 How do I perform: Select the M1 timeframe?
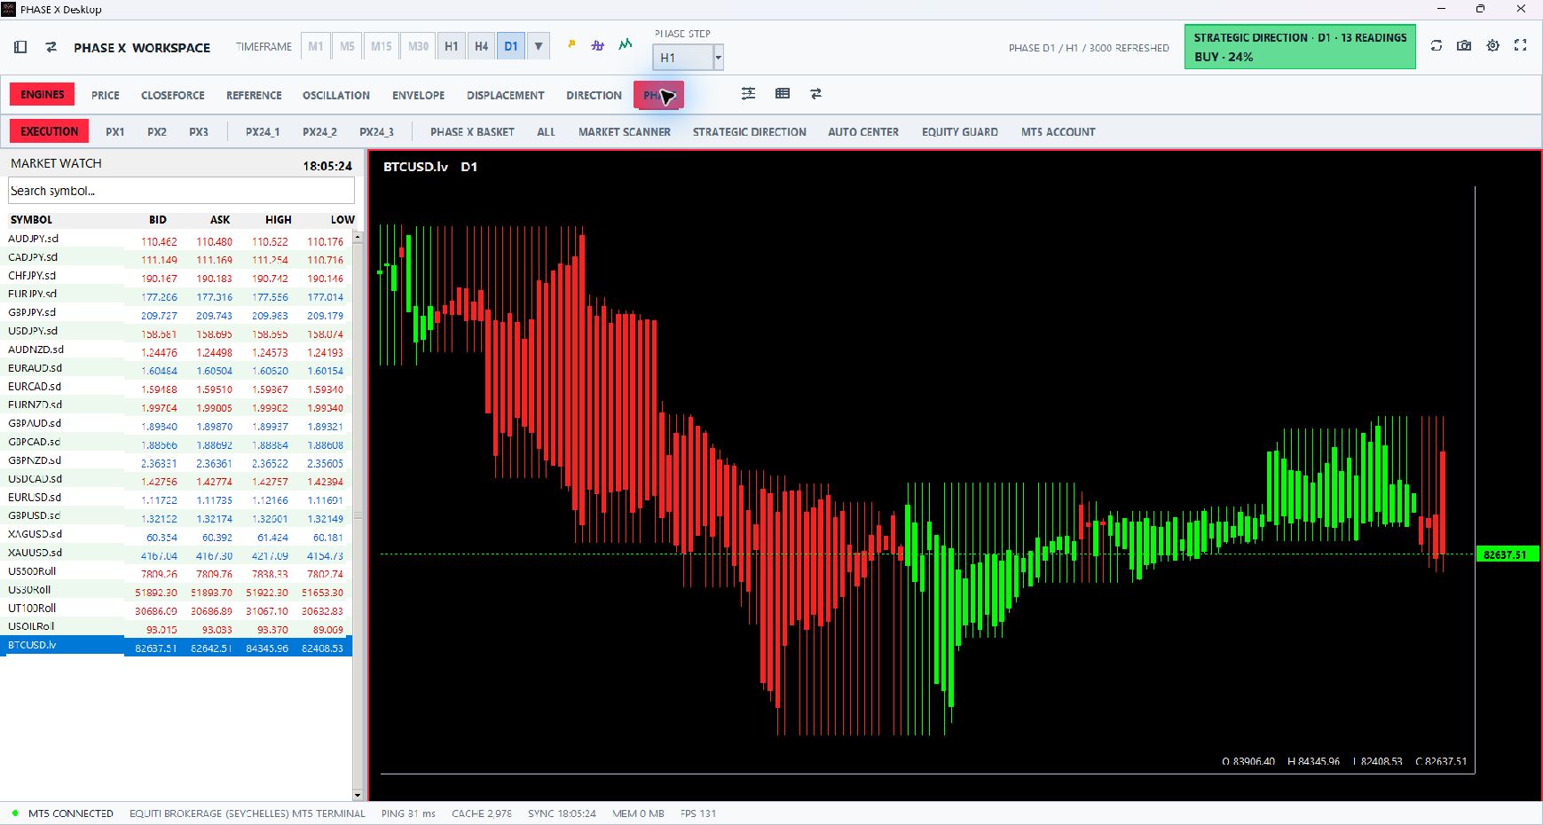point(316,47)
